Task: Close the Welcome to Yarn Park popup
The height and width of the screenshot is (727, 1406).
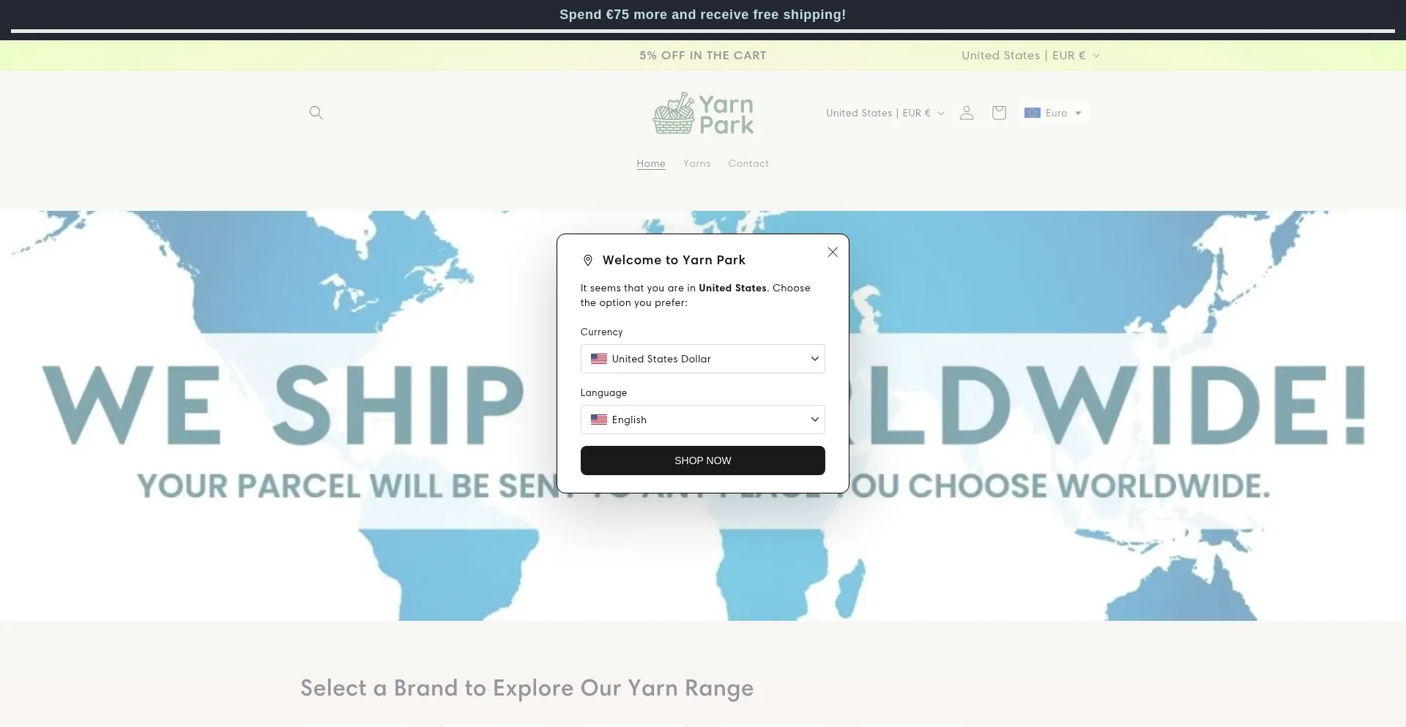Action: (x=833, y=252)
